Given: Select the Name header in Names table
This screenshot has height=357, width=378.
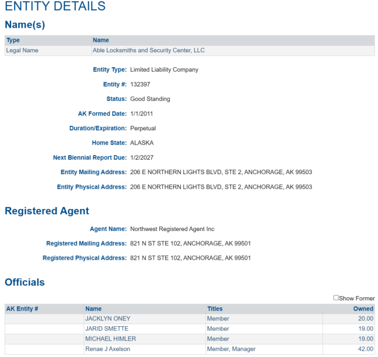Looking at the screenshot, I should pos(101,40).
